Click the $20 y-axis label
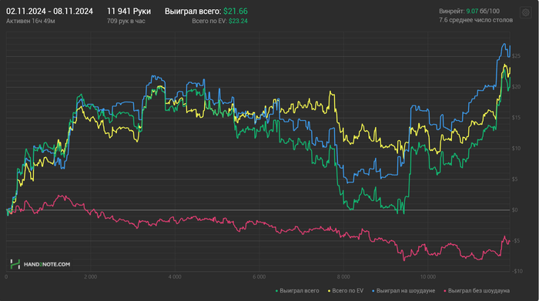 click(x=516, y=87)
